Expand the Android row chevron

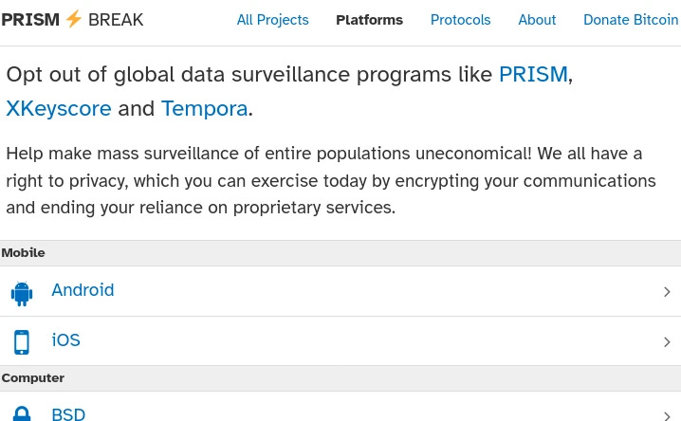coord(667,292)
